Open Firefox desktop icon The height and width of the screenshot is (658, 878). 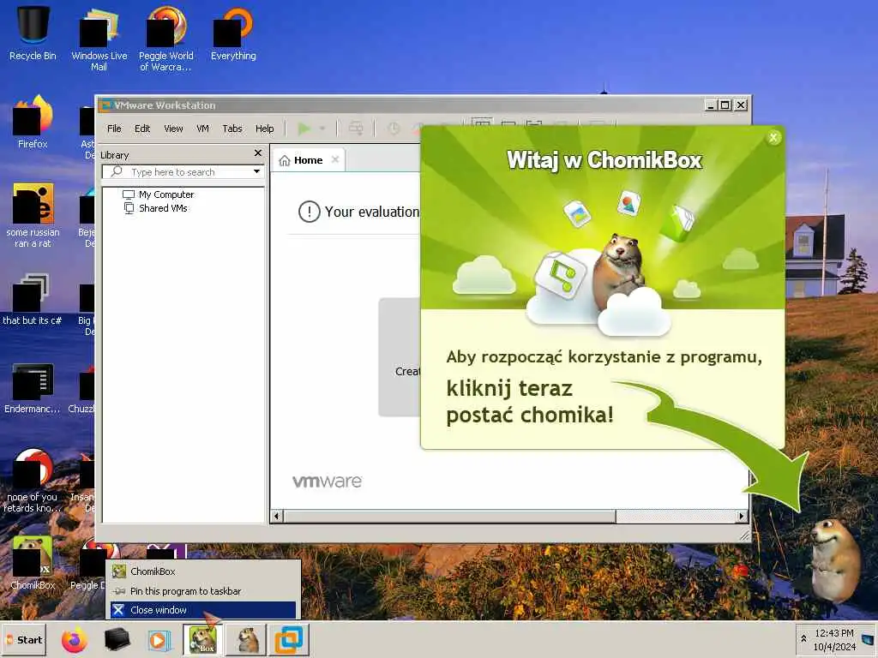pyautogui.click(x=33, y=122)
